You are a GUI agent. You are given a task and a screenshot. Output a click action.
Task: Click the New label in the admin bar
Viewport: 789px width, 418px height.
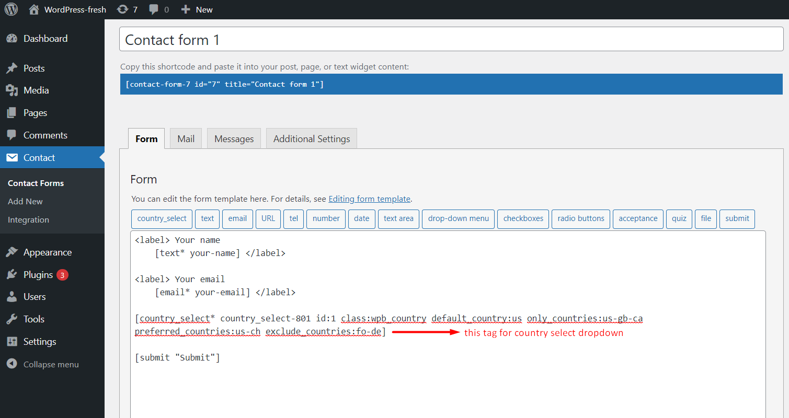click(204, 9)
